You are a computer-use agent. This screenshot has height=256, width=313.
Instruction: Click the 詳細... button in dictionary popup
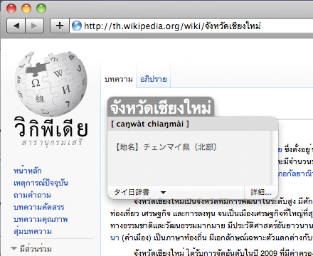[x=261, y=192]
